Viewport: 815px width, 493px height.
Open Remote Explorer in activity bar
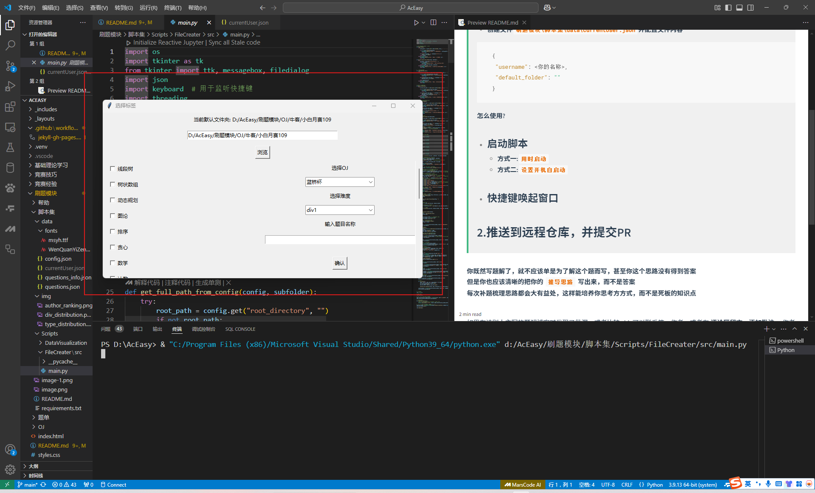[x=10, y=127]
